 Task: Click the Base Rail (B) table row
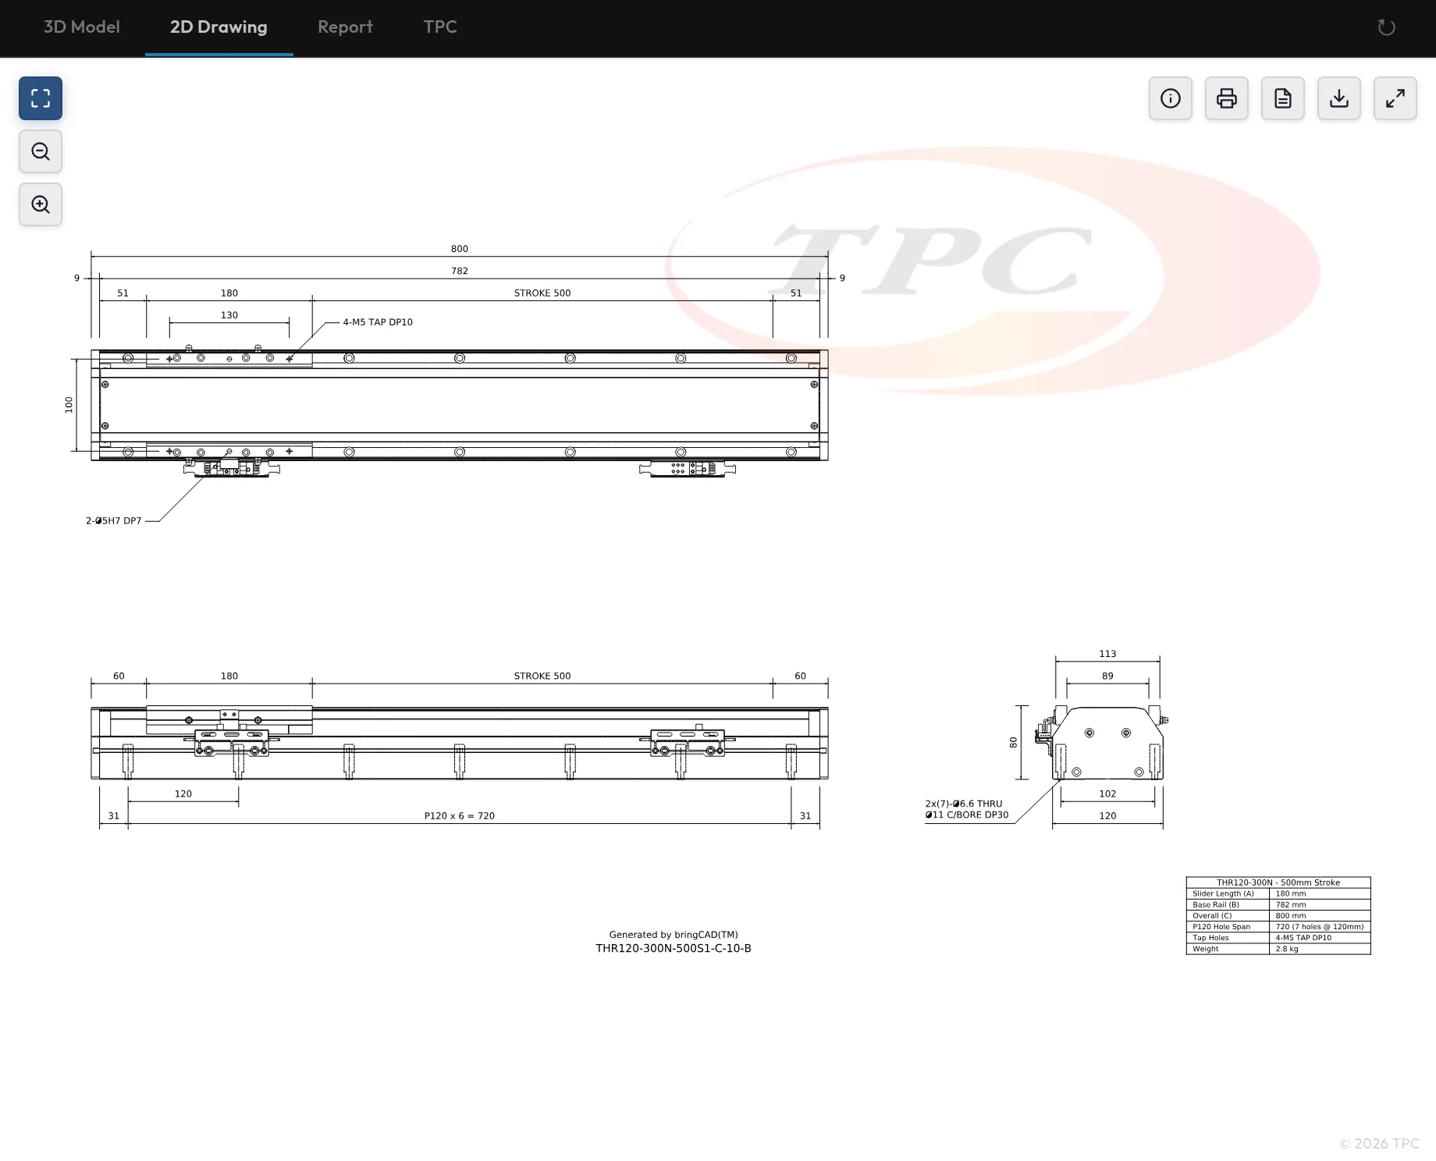tap(1278, 904)
